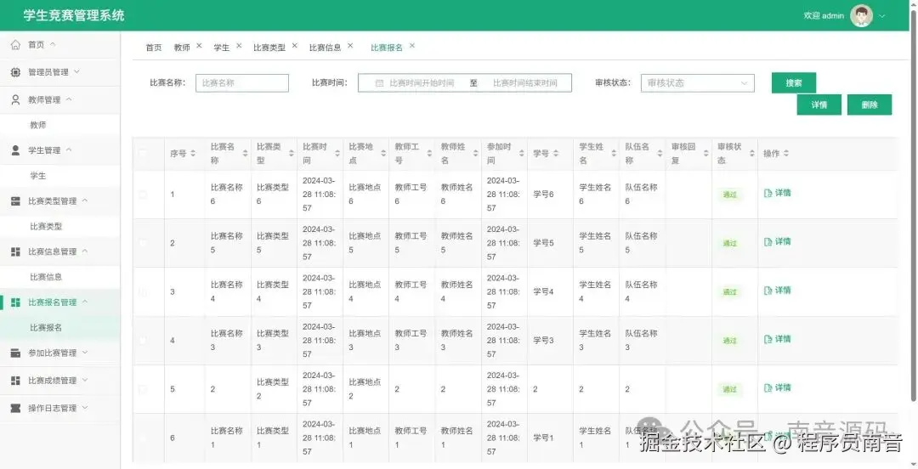Click 详情 document icon for row 比赛名称5
This screenshot has width=918, height=469.
768,242
